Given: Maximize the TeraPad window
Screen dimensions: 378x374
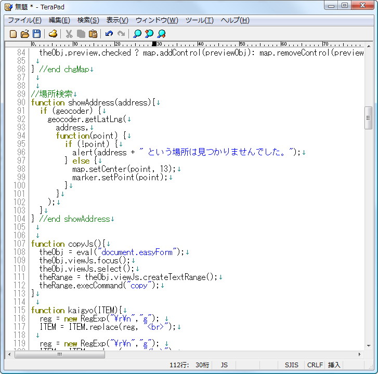Looking at the screenshot, I should click(345, 6).
